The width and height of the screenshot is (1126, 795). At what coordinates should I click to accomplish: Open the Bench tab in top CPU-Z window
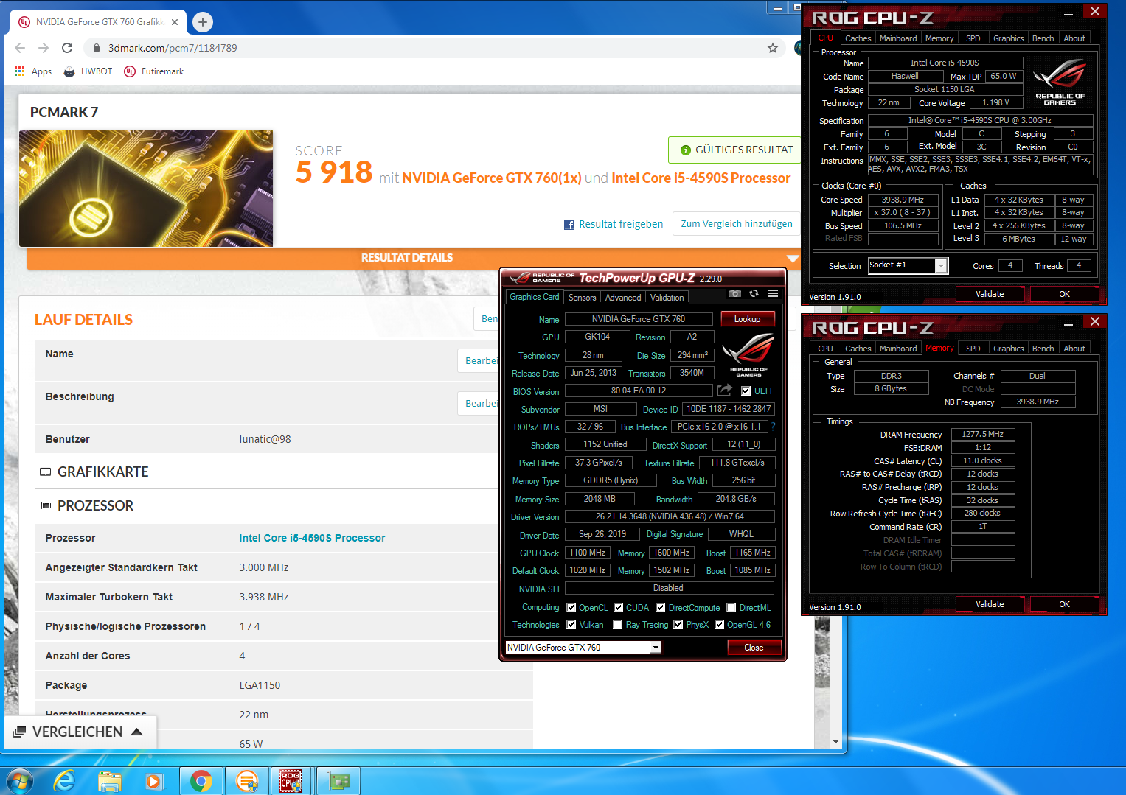coord(1043,38)
